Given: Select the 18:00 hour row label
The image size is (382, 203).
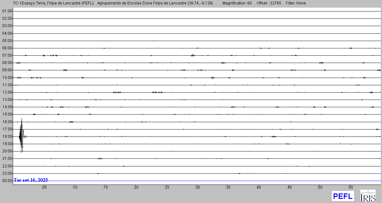Looking at the screenshot, I should coord(7,136).
